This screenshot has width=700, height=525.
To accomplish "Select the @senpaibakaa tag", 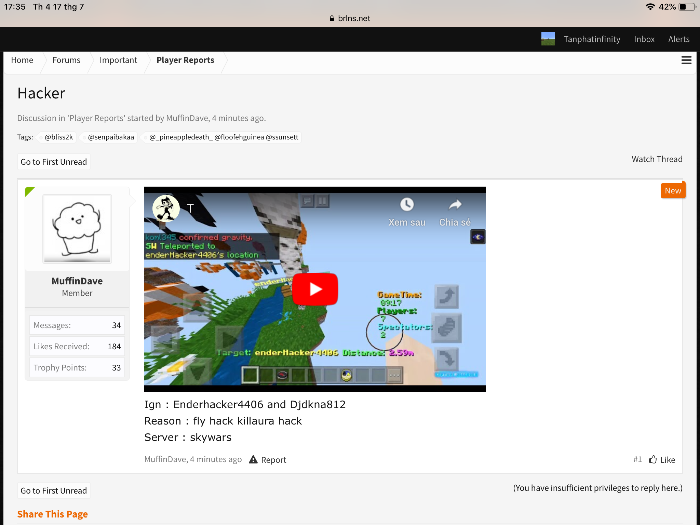I will coord(111,137).
